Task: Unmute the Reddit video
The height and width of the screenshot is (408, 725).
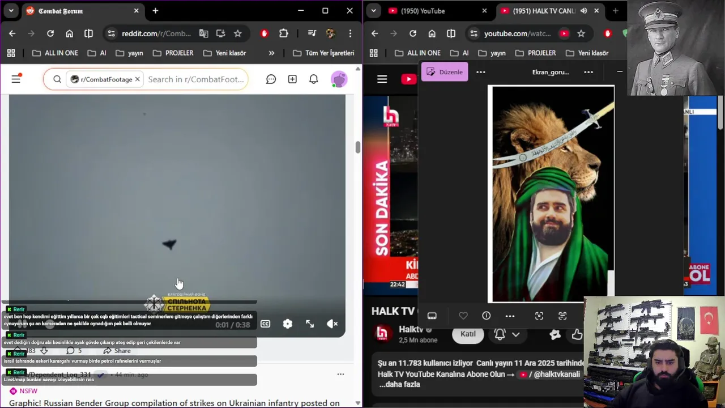Action: tap(332, 324)
